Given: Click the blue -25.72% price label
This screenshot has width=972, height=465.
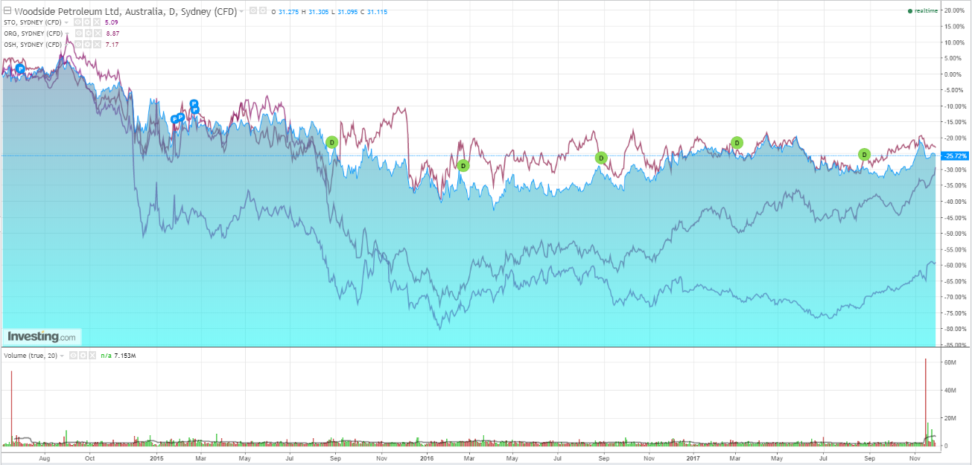Looking at the screenshot, I should pyautogui.click(x=954, y=155).
